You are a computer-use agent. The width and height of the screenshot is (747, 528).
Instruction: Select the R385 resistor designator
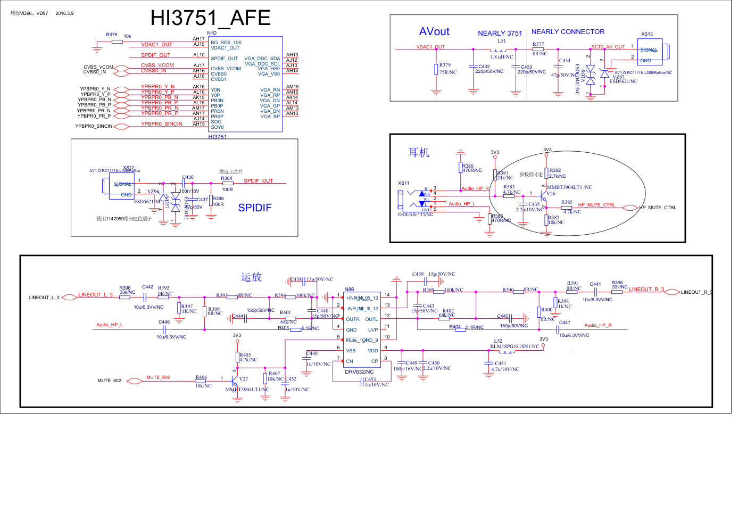[x=567, y=202]
